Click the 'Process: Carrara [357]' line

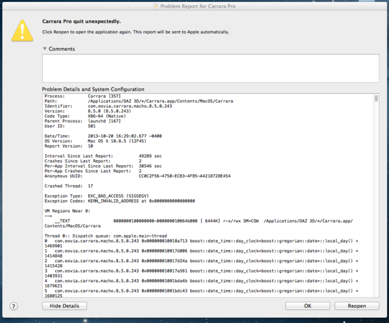82,96
